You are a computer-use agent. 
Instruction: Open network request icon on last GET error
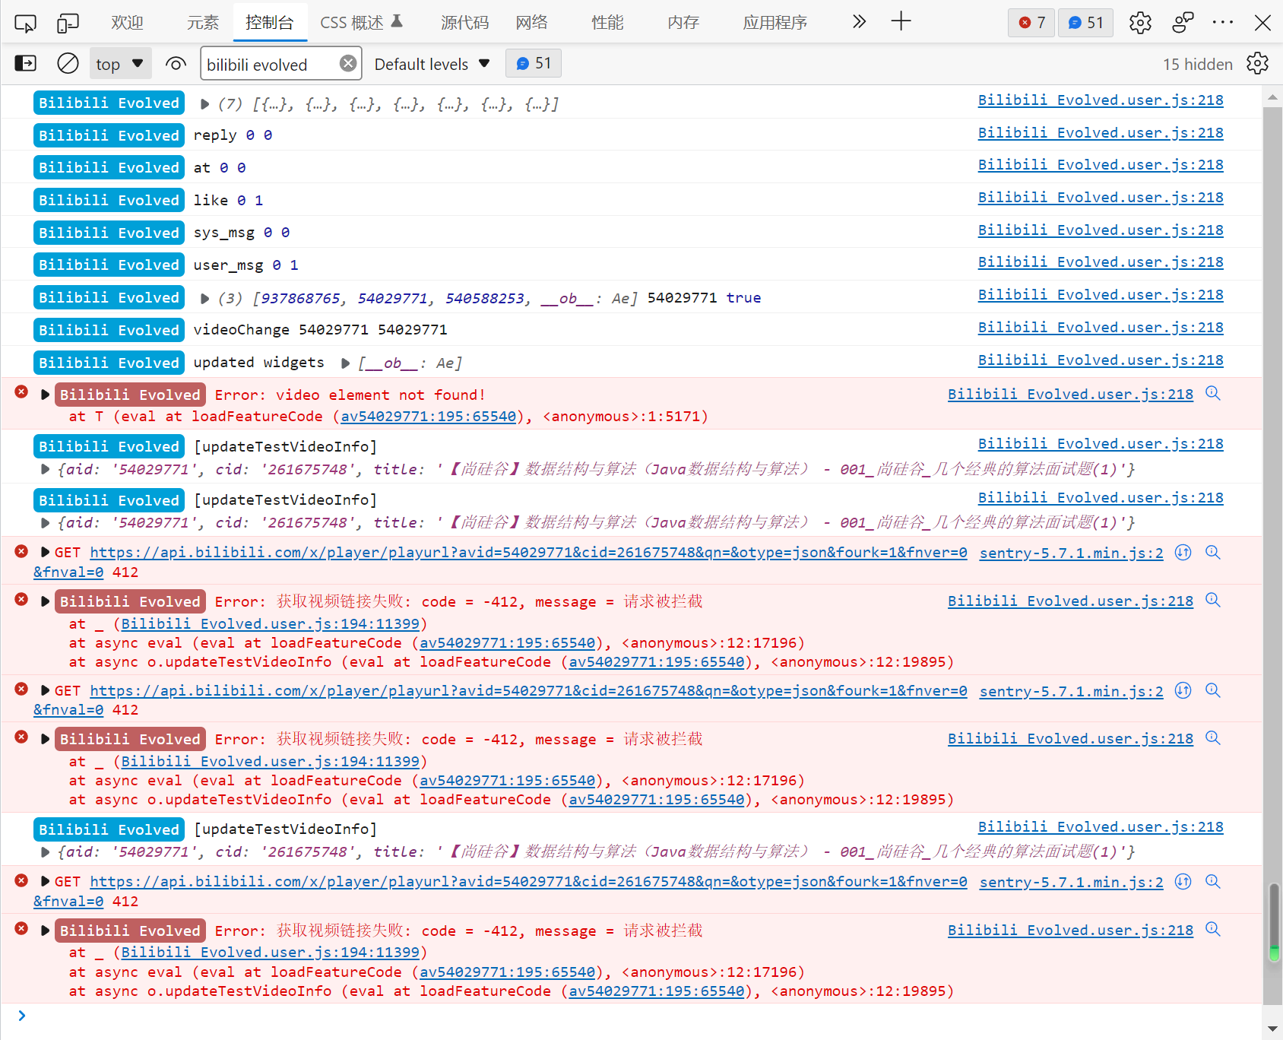(x=1183, y=881)
